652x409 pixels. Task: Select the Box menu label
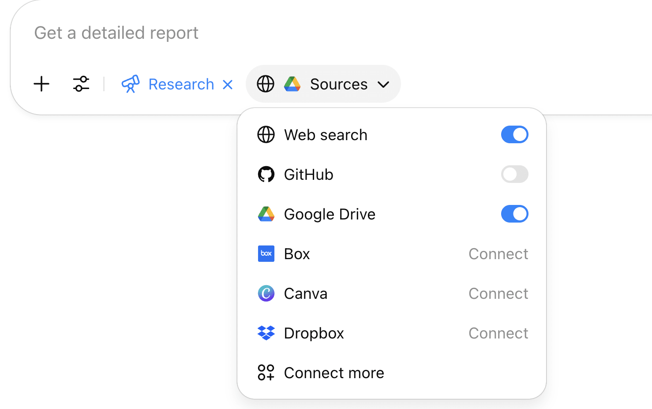(297, 254)
